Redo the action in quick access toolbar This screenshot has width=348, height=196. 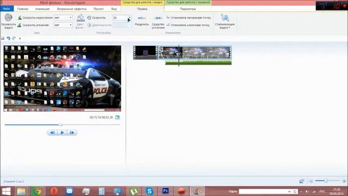(x=14, y=38)
